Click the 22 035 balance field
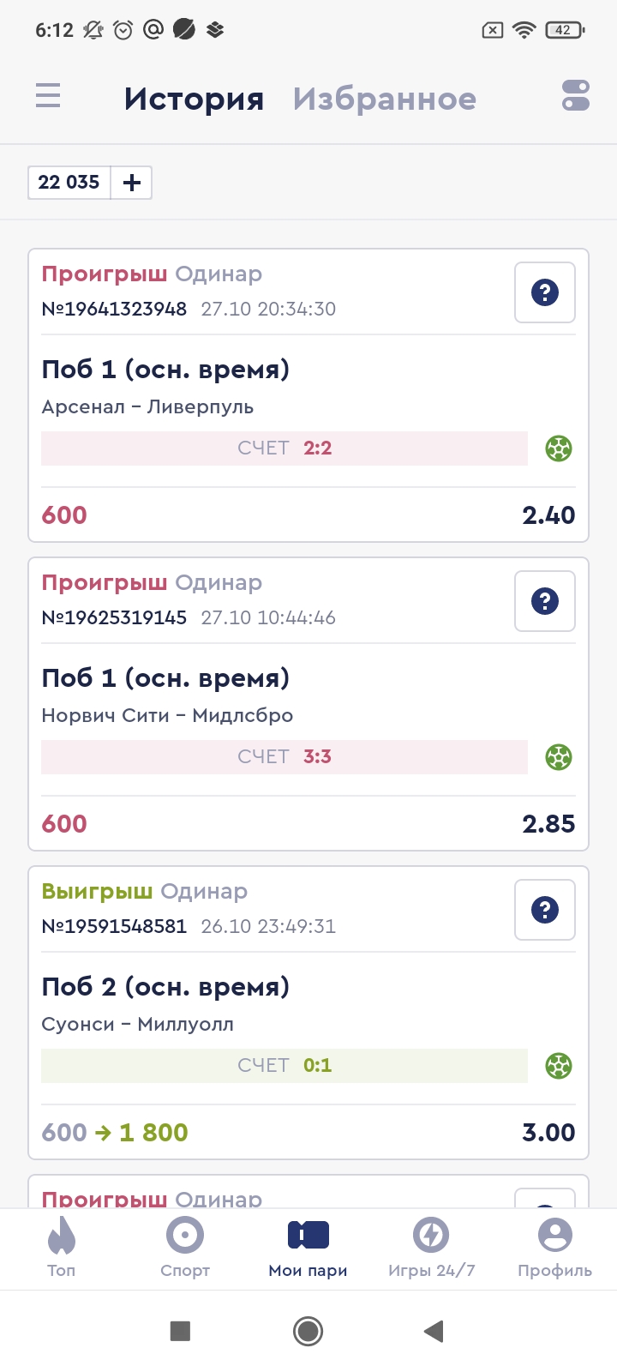Image resolution: width=617 pixels, height=1372 pixels. click(69, 183)
